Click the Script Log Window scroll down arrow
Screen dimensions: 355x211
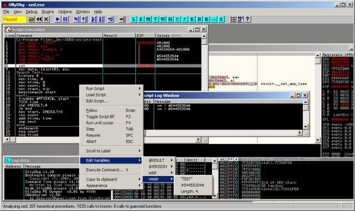tap(306, 127)
